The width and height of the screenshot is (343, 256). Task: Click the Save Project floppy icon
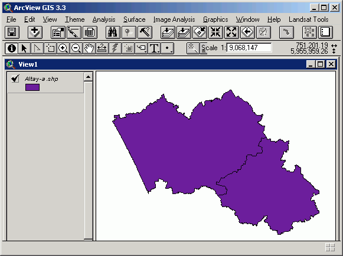pyautogui.click(x=12, y=32)
